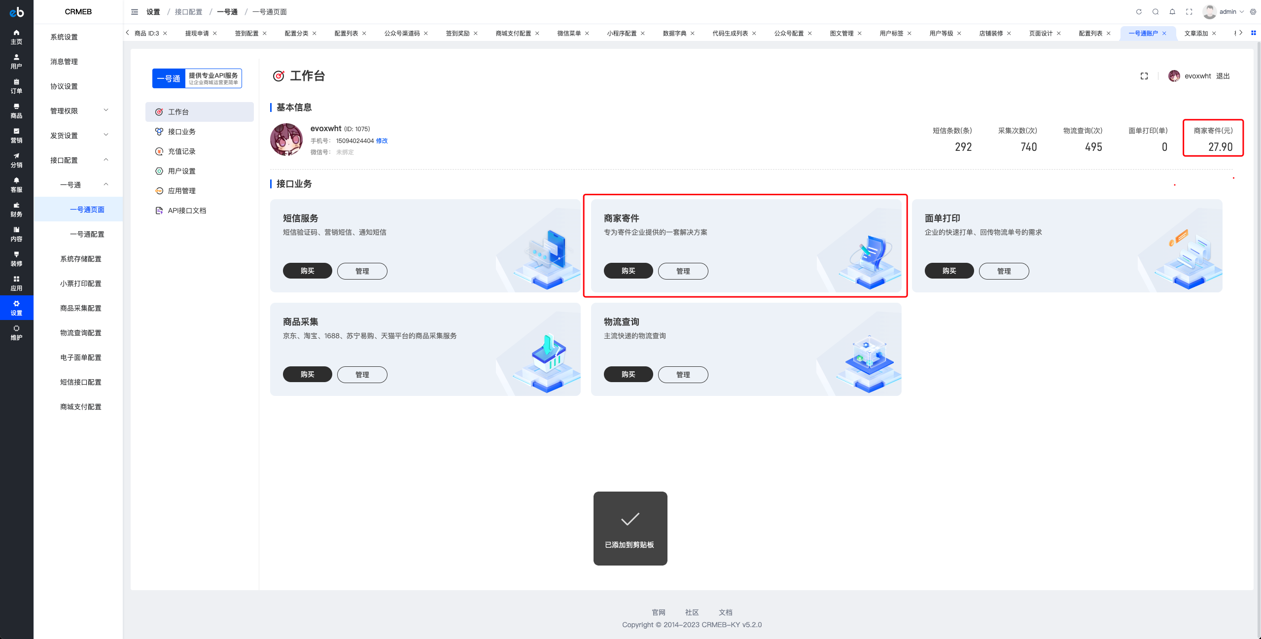Open 消息管理 in the settings menu

click(x=79, y=62)
